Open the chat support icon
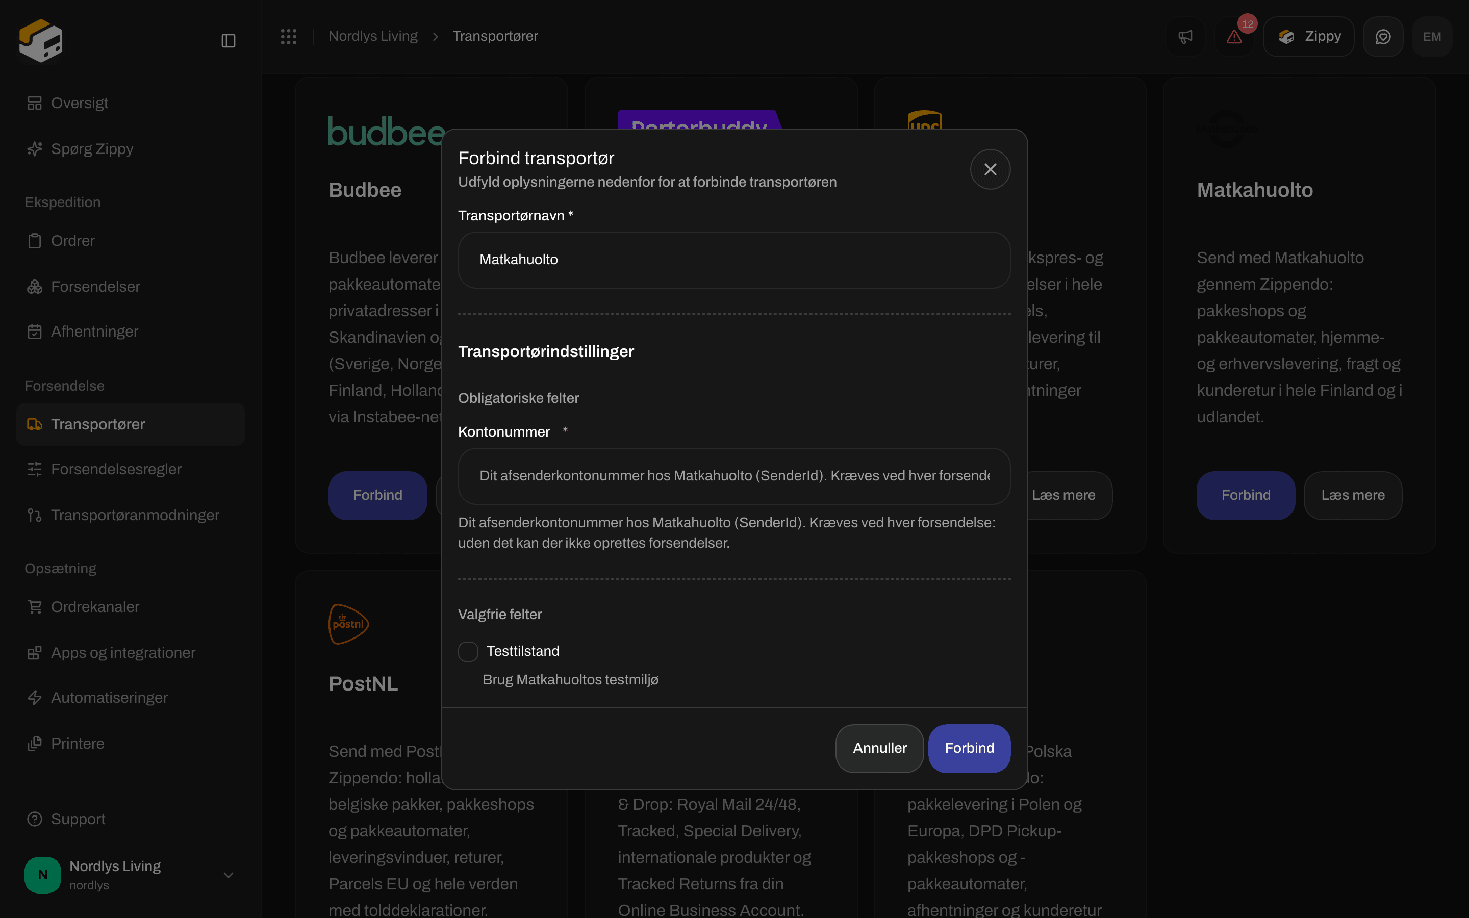This screenshot has height=918, width=1469. click(x=1383, y=36)
